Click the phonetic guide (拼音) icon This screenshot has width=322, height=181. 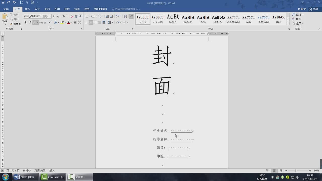coord(76,16)
